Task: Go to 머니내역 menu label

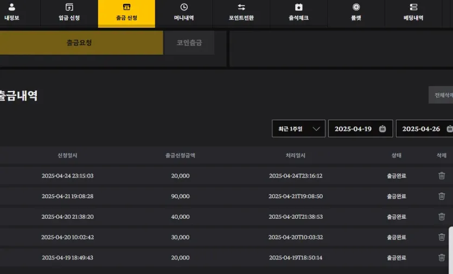Action: [184, 18]
